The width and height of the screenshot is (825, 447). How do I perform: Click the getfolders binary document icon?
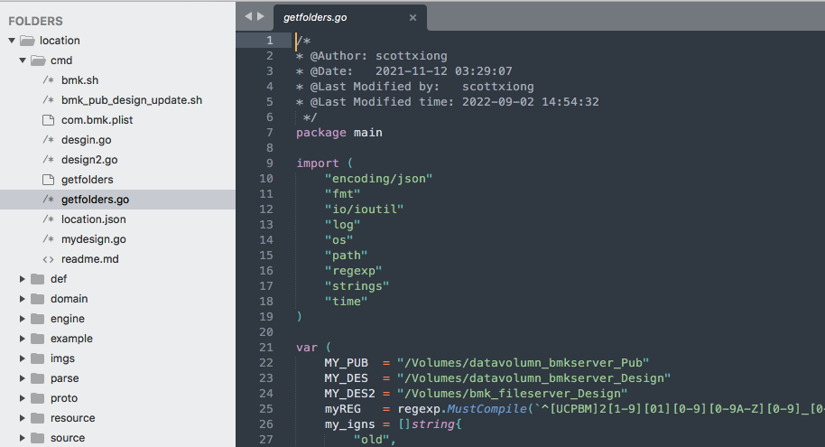(48, 180)
